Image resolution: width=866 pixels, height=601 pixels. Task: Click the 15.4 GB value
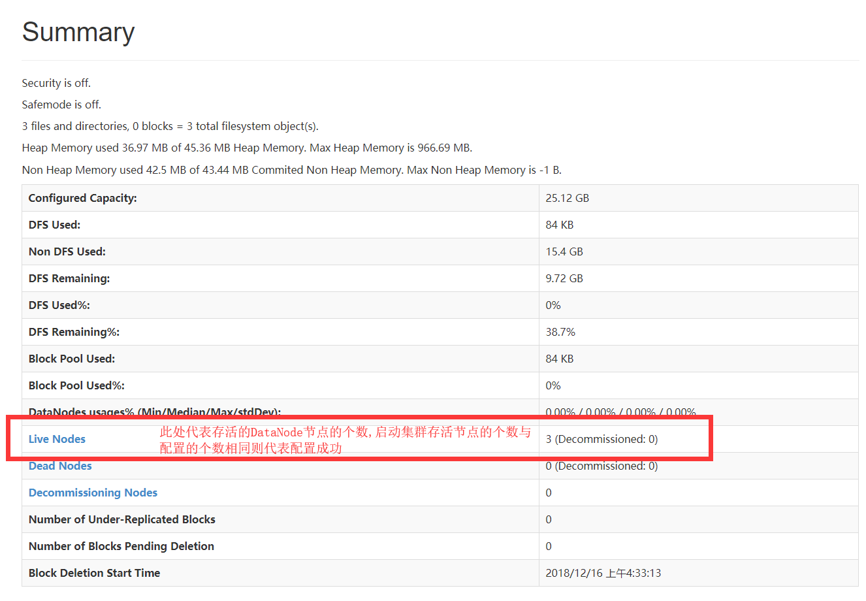[564, 252]
